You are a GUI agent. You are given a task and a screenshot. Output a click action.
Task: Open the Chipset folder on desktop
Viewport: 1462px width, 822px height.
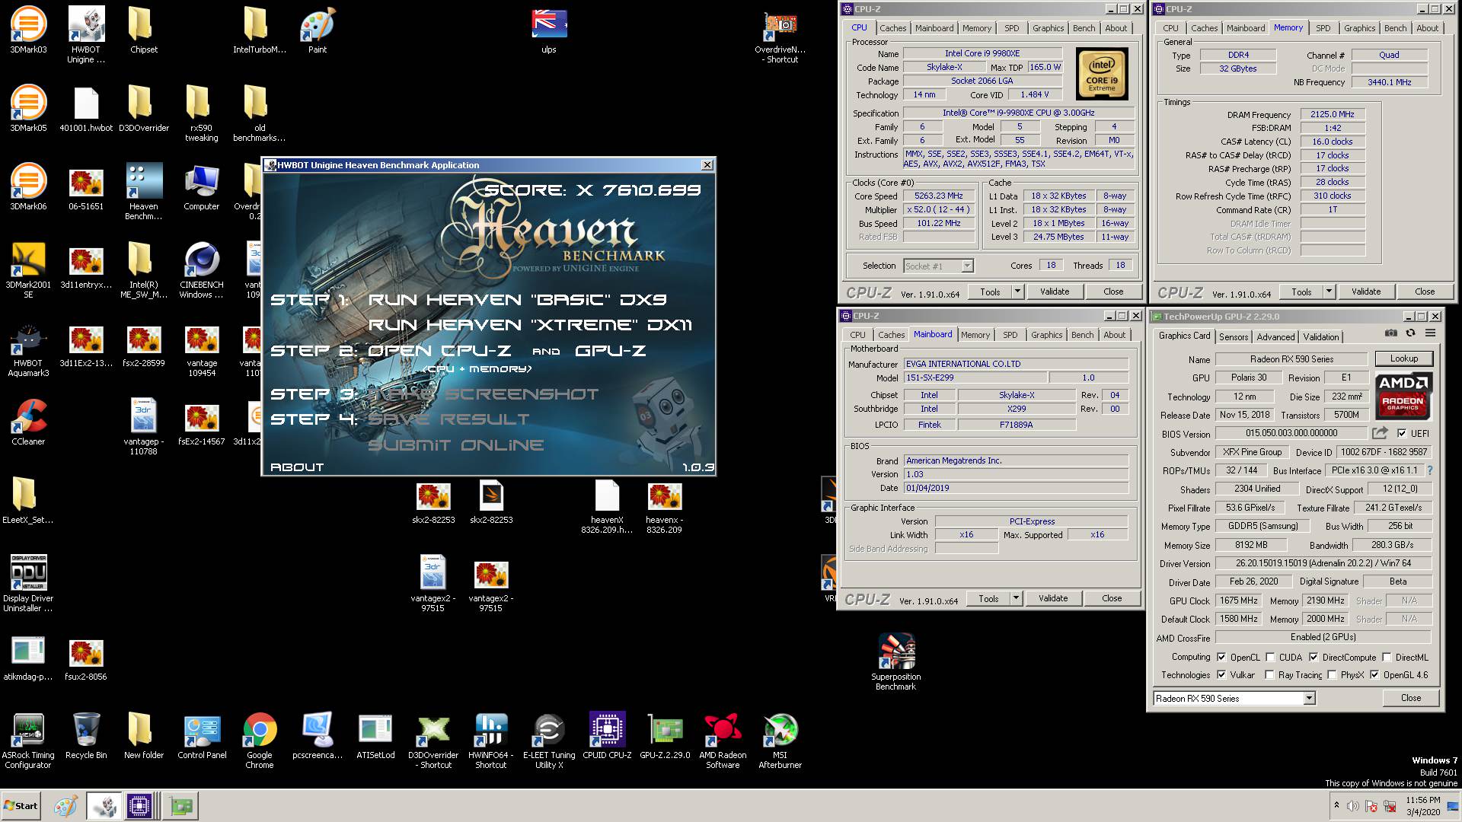tap(144, 30)
